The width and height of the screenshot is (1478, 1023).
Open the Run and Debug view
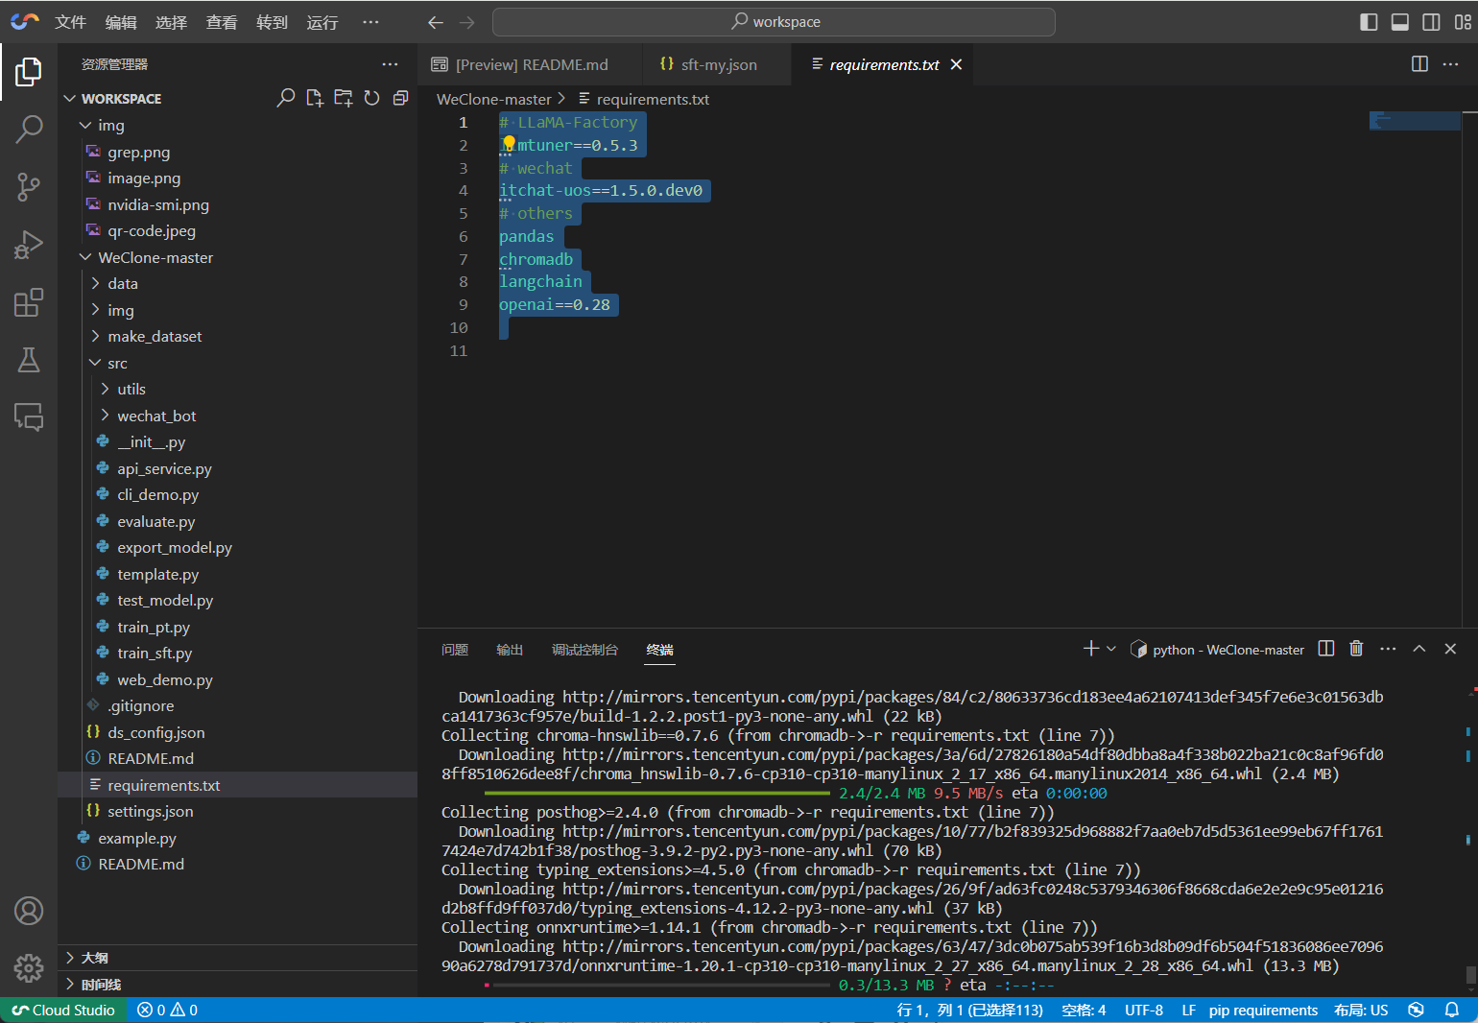point(29,245)
